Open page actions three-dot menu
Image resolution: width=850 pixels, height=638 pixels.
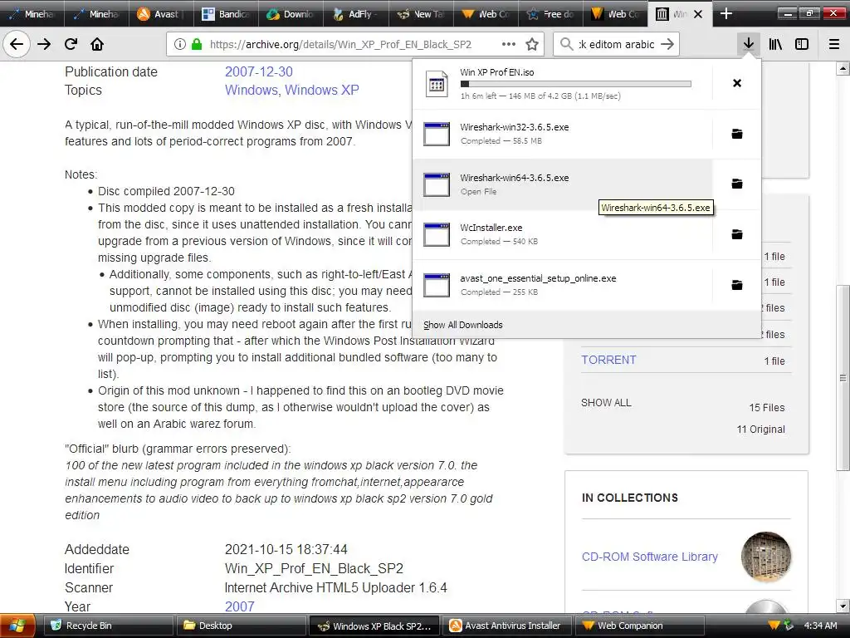[509, 44]
